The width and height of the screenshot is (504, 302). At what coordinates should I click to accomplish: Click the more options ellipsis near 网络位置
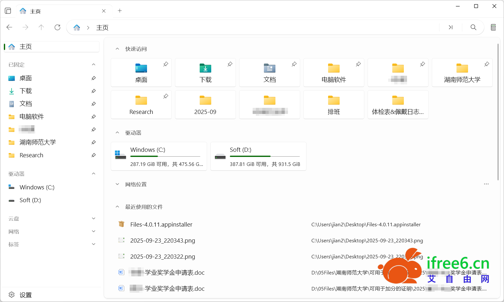(x=486, y=184)
